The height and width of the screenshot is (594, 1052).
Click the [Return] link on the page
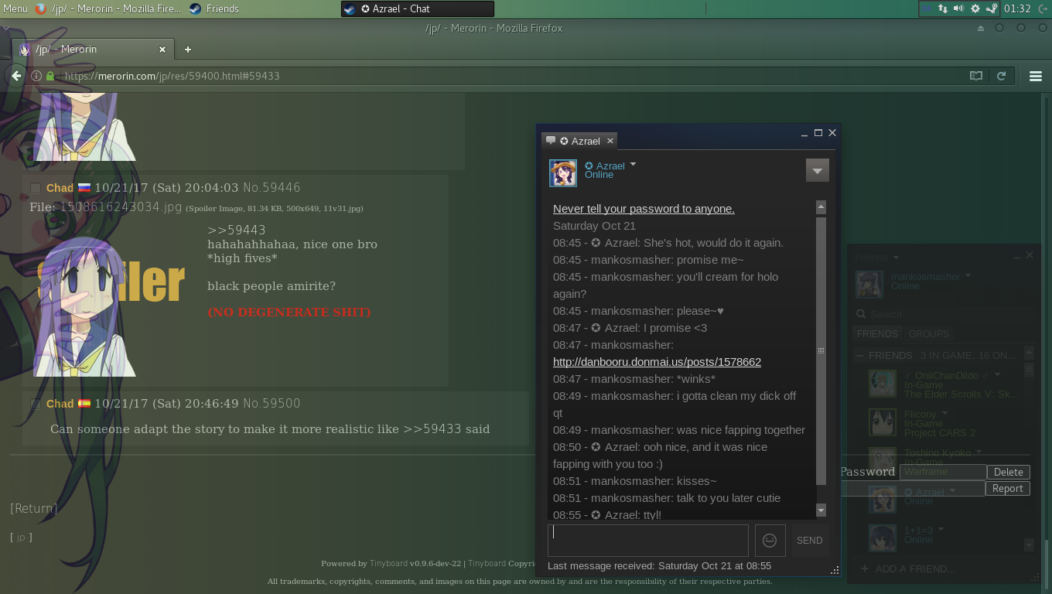[33, 509]
